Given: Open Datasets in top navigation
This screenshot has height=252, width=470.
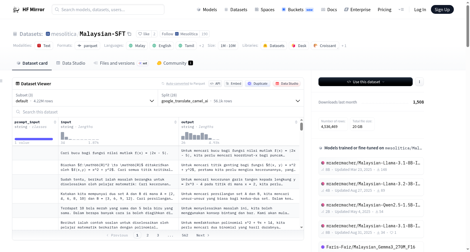Looking at the screenshot, I should coord(236,9).
